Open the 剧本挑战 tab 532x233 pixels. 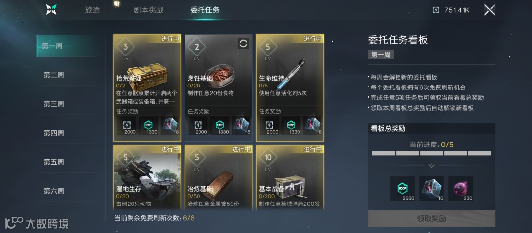[x=149, y=10]
